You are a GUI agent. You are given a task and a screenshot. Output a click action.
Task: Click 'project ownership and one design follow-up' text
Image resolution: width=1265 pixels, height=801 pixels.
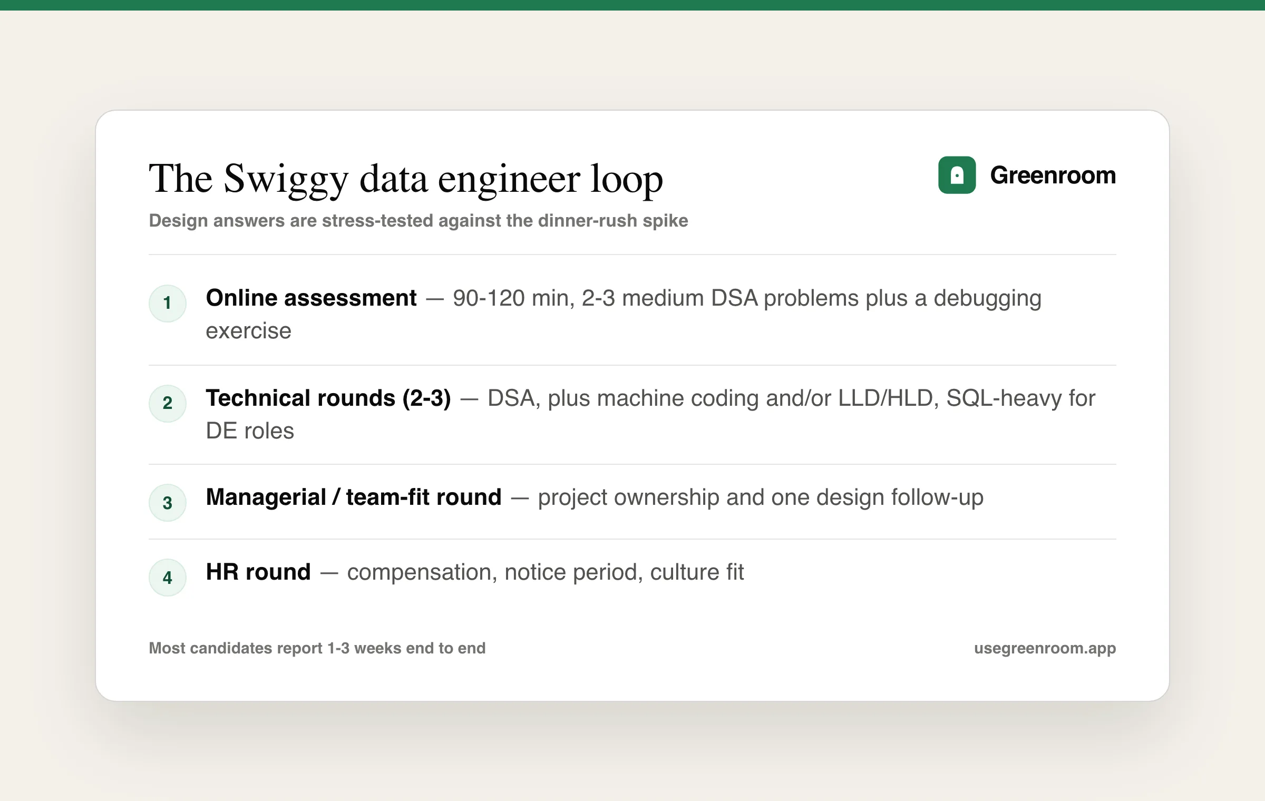(x=761, y=498)
